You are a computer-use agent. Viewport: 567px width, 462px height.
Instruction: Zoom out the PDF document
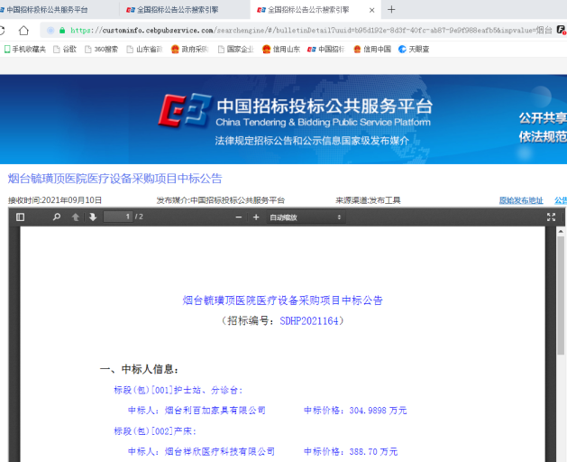pyautogui.click(x=239, y=217)
